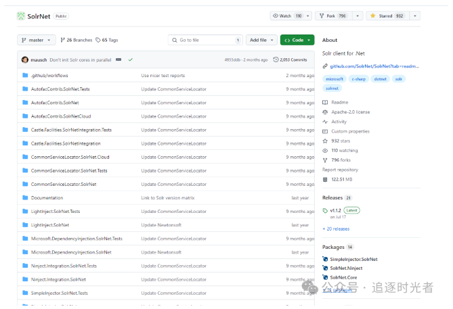The image size is (453, 309).
Task: Click Report repository link
Action: [340, 170]
